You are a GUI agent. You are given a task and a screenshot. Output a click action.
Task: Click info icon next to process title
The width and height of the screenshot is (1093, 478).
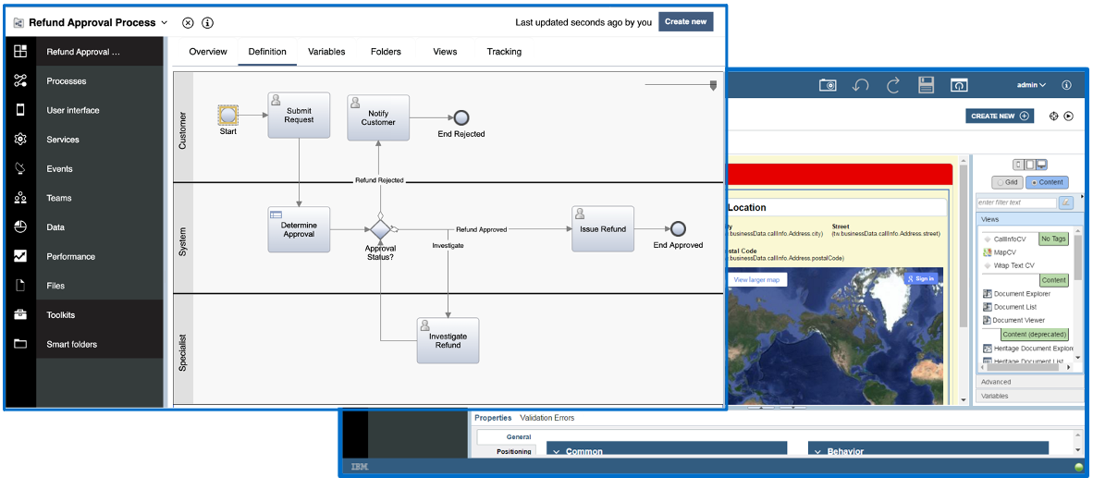coord(207,22)
